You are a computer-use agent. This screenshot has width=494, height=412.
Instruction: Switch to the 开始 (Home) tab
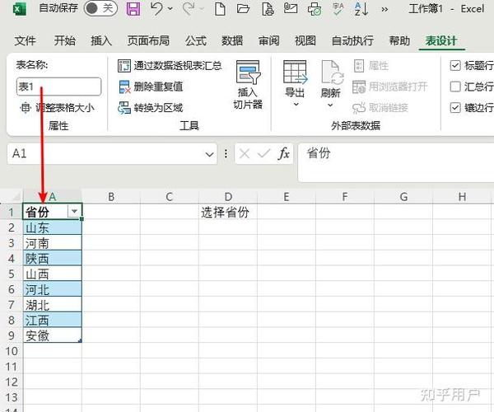click(x=64, y=40)
